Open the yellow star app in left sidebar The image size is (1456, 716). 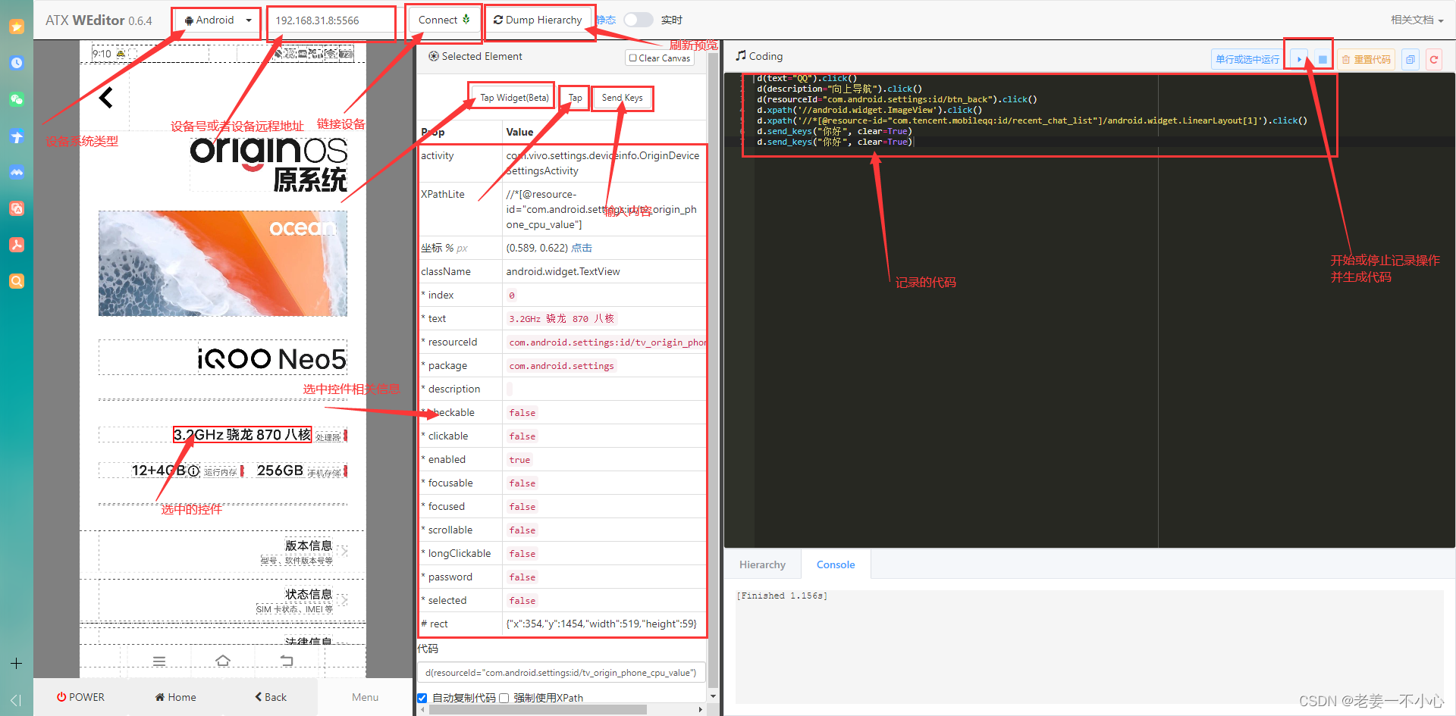coord(16,27)
